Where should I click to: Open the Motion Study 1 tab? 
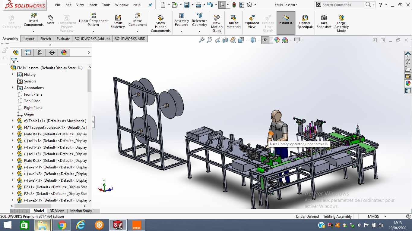pyautogui.click(x=82, y=211)
